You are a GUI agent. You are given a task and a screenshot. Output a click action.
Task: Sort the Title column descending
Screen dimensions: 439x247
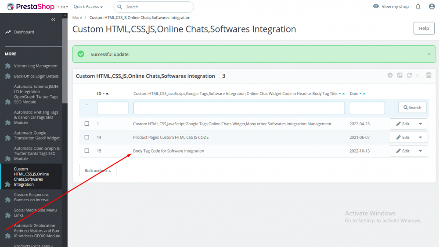click(340, 94)
